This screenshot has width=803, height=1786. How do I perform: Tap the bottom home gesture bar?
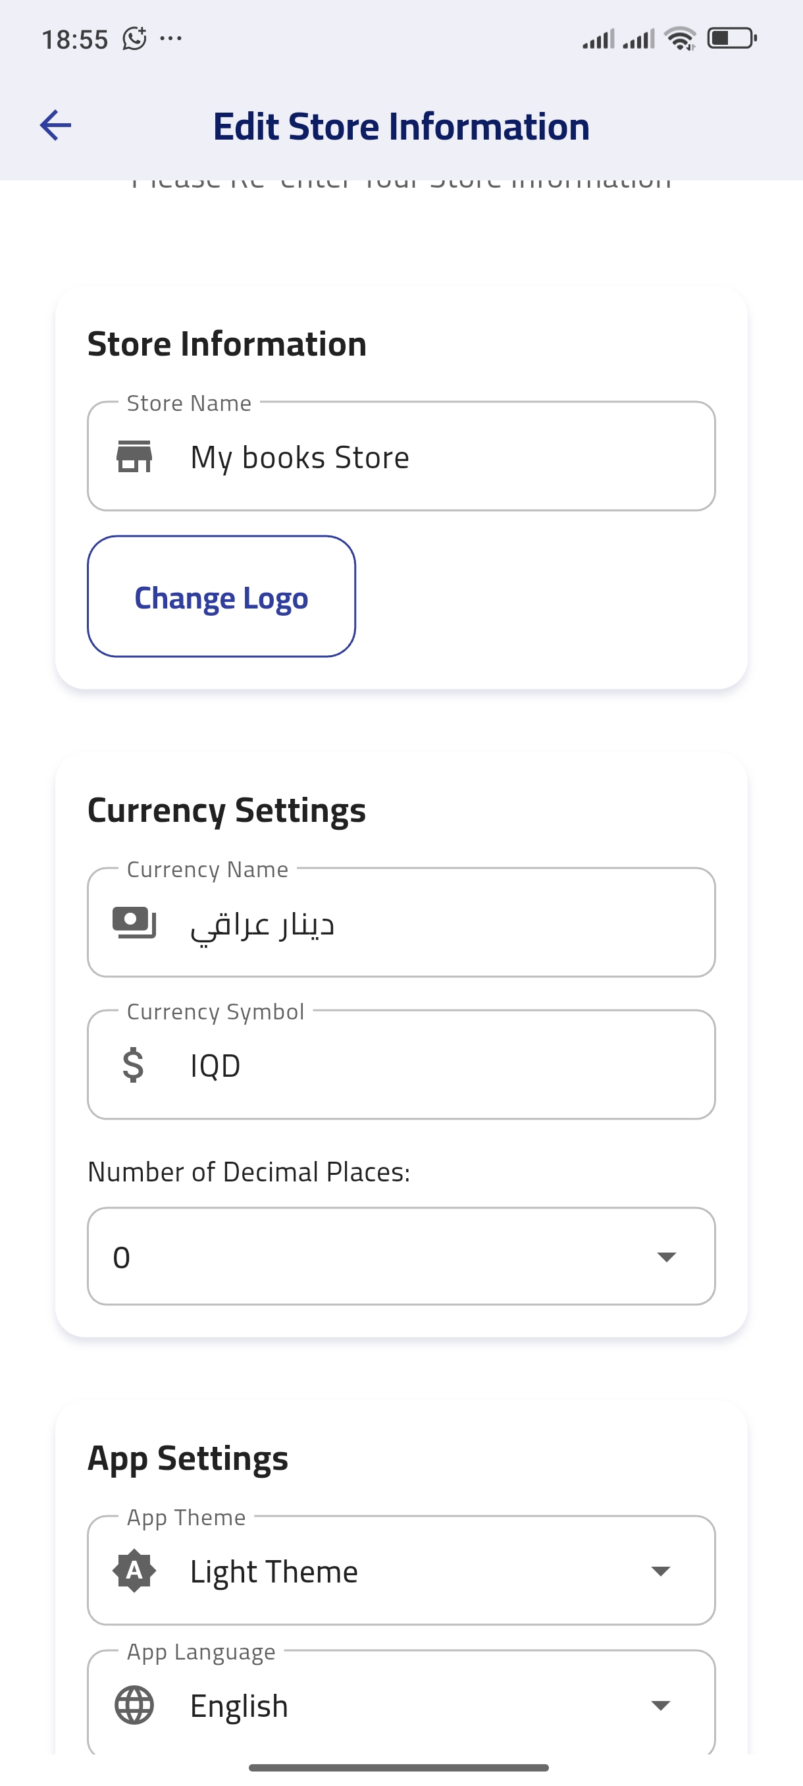tap(399, 1768)
